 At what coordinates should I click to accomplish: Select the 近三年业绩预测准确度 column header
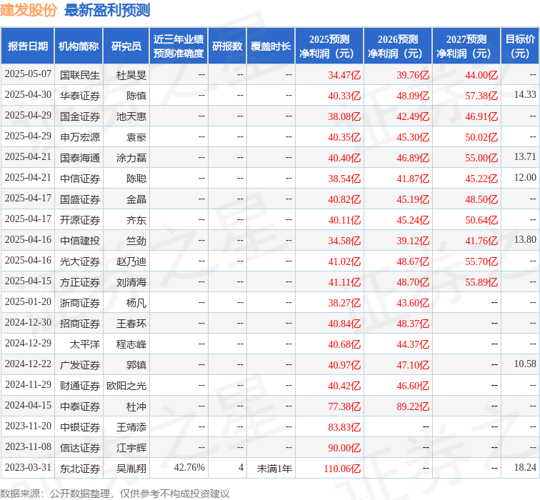click(x=179, y=46)
